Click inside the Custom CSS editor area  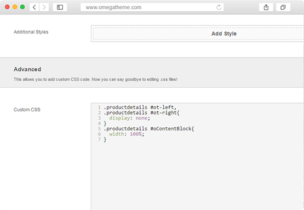click(x=197, y=156)
